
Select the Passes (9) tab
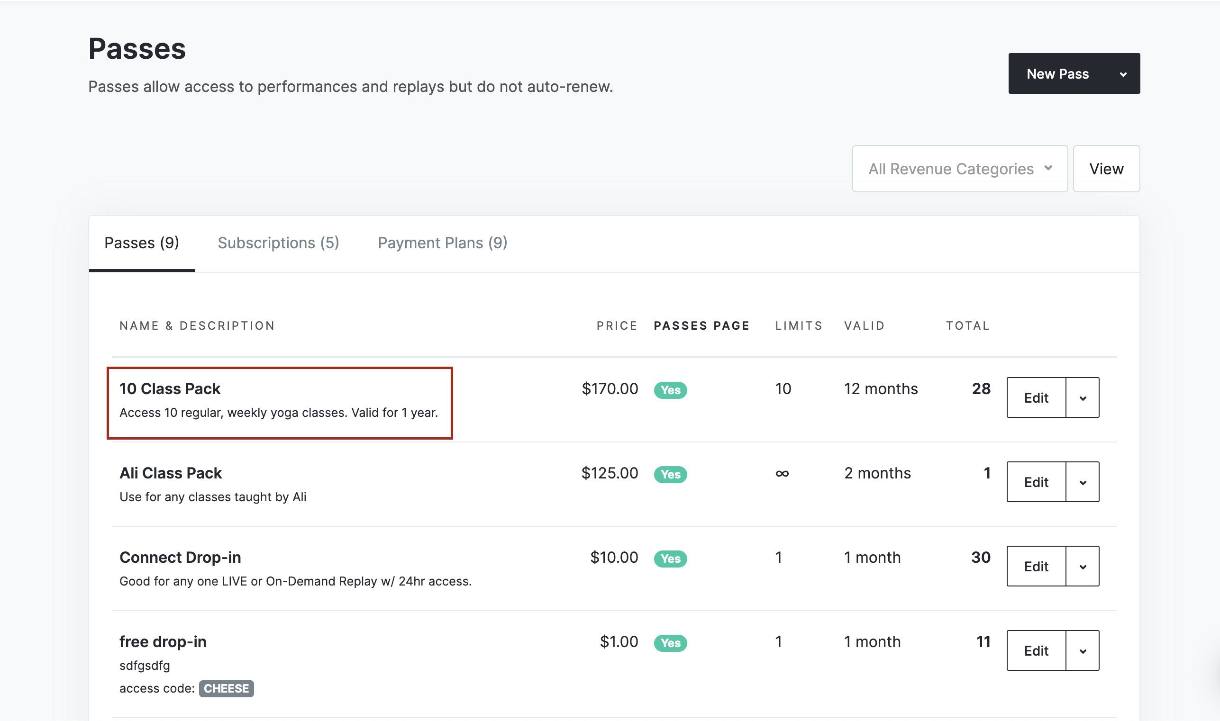(141, 243)
